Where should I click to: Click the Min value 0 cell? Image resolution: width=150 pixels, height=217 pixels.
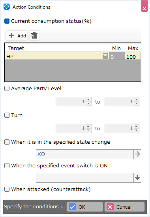(x=117, y=57)
